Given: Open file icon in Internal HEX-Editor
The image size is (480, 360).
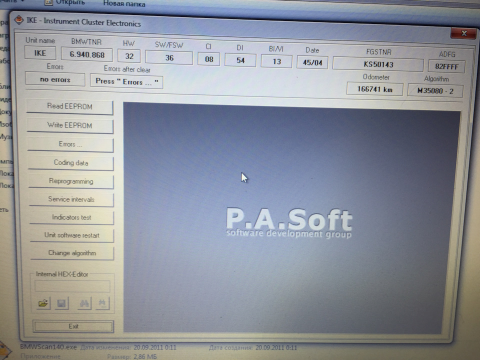Looking at the screenshot, I should [x=43, y=303].
